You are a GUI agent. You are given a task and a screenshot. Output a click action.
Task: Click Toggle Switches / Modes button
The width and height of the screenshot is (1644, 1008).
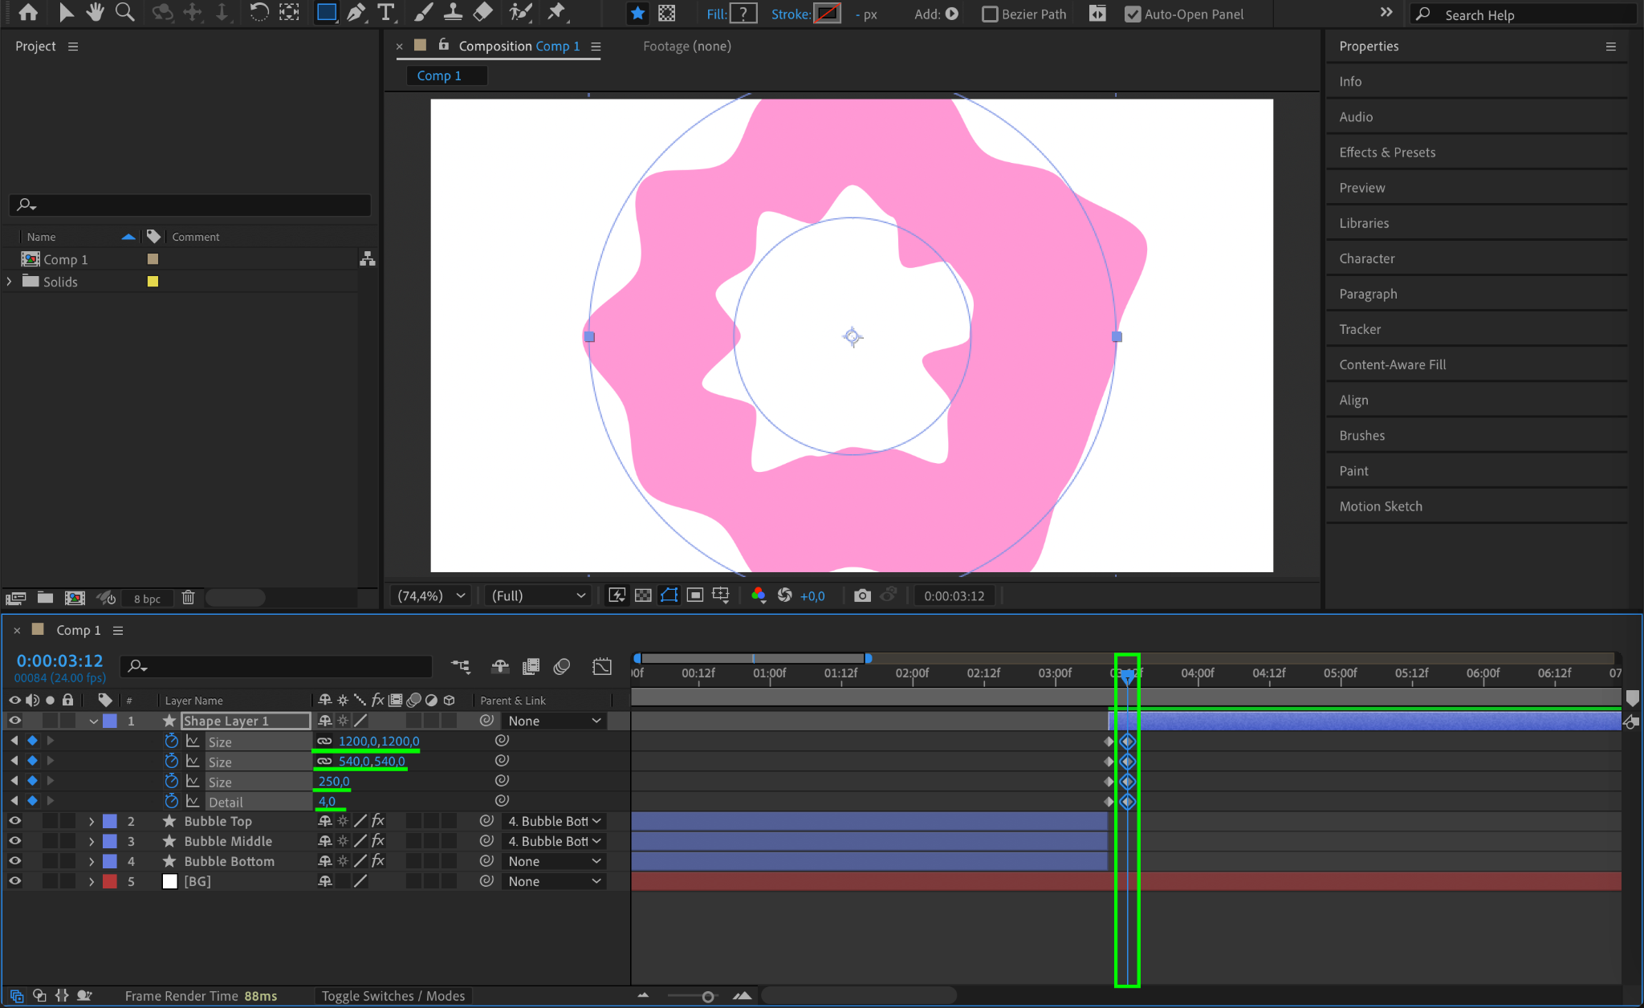point(393,996)
